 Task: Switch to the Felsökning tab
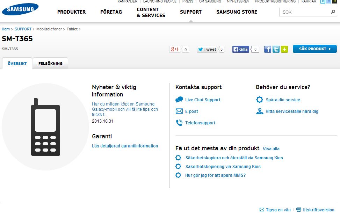[50, 64]
